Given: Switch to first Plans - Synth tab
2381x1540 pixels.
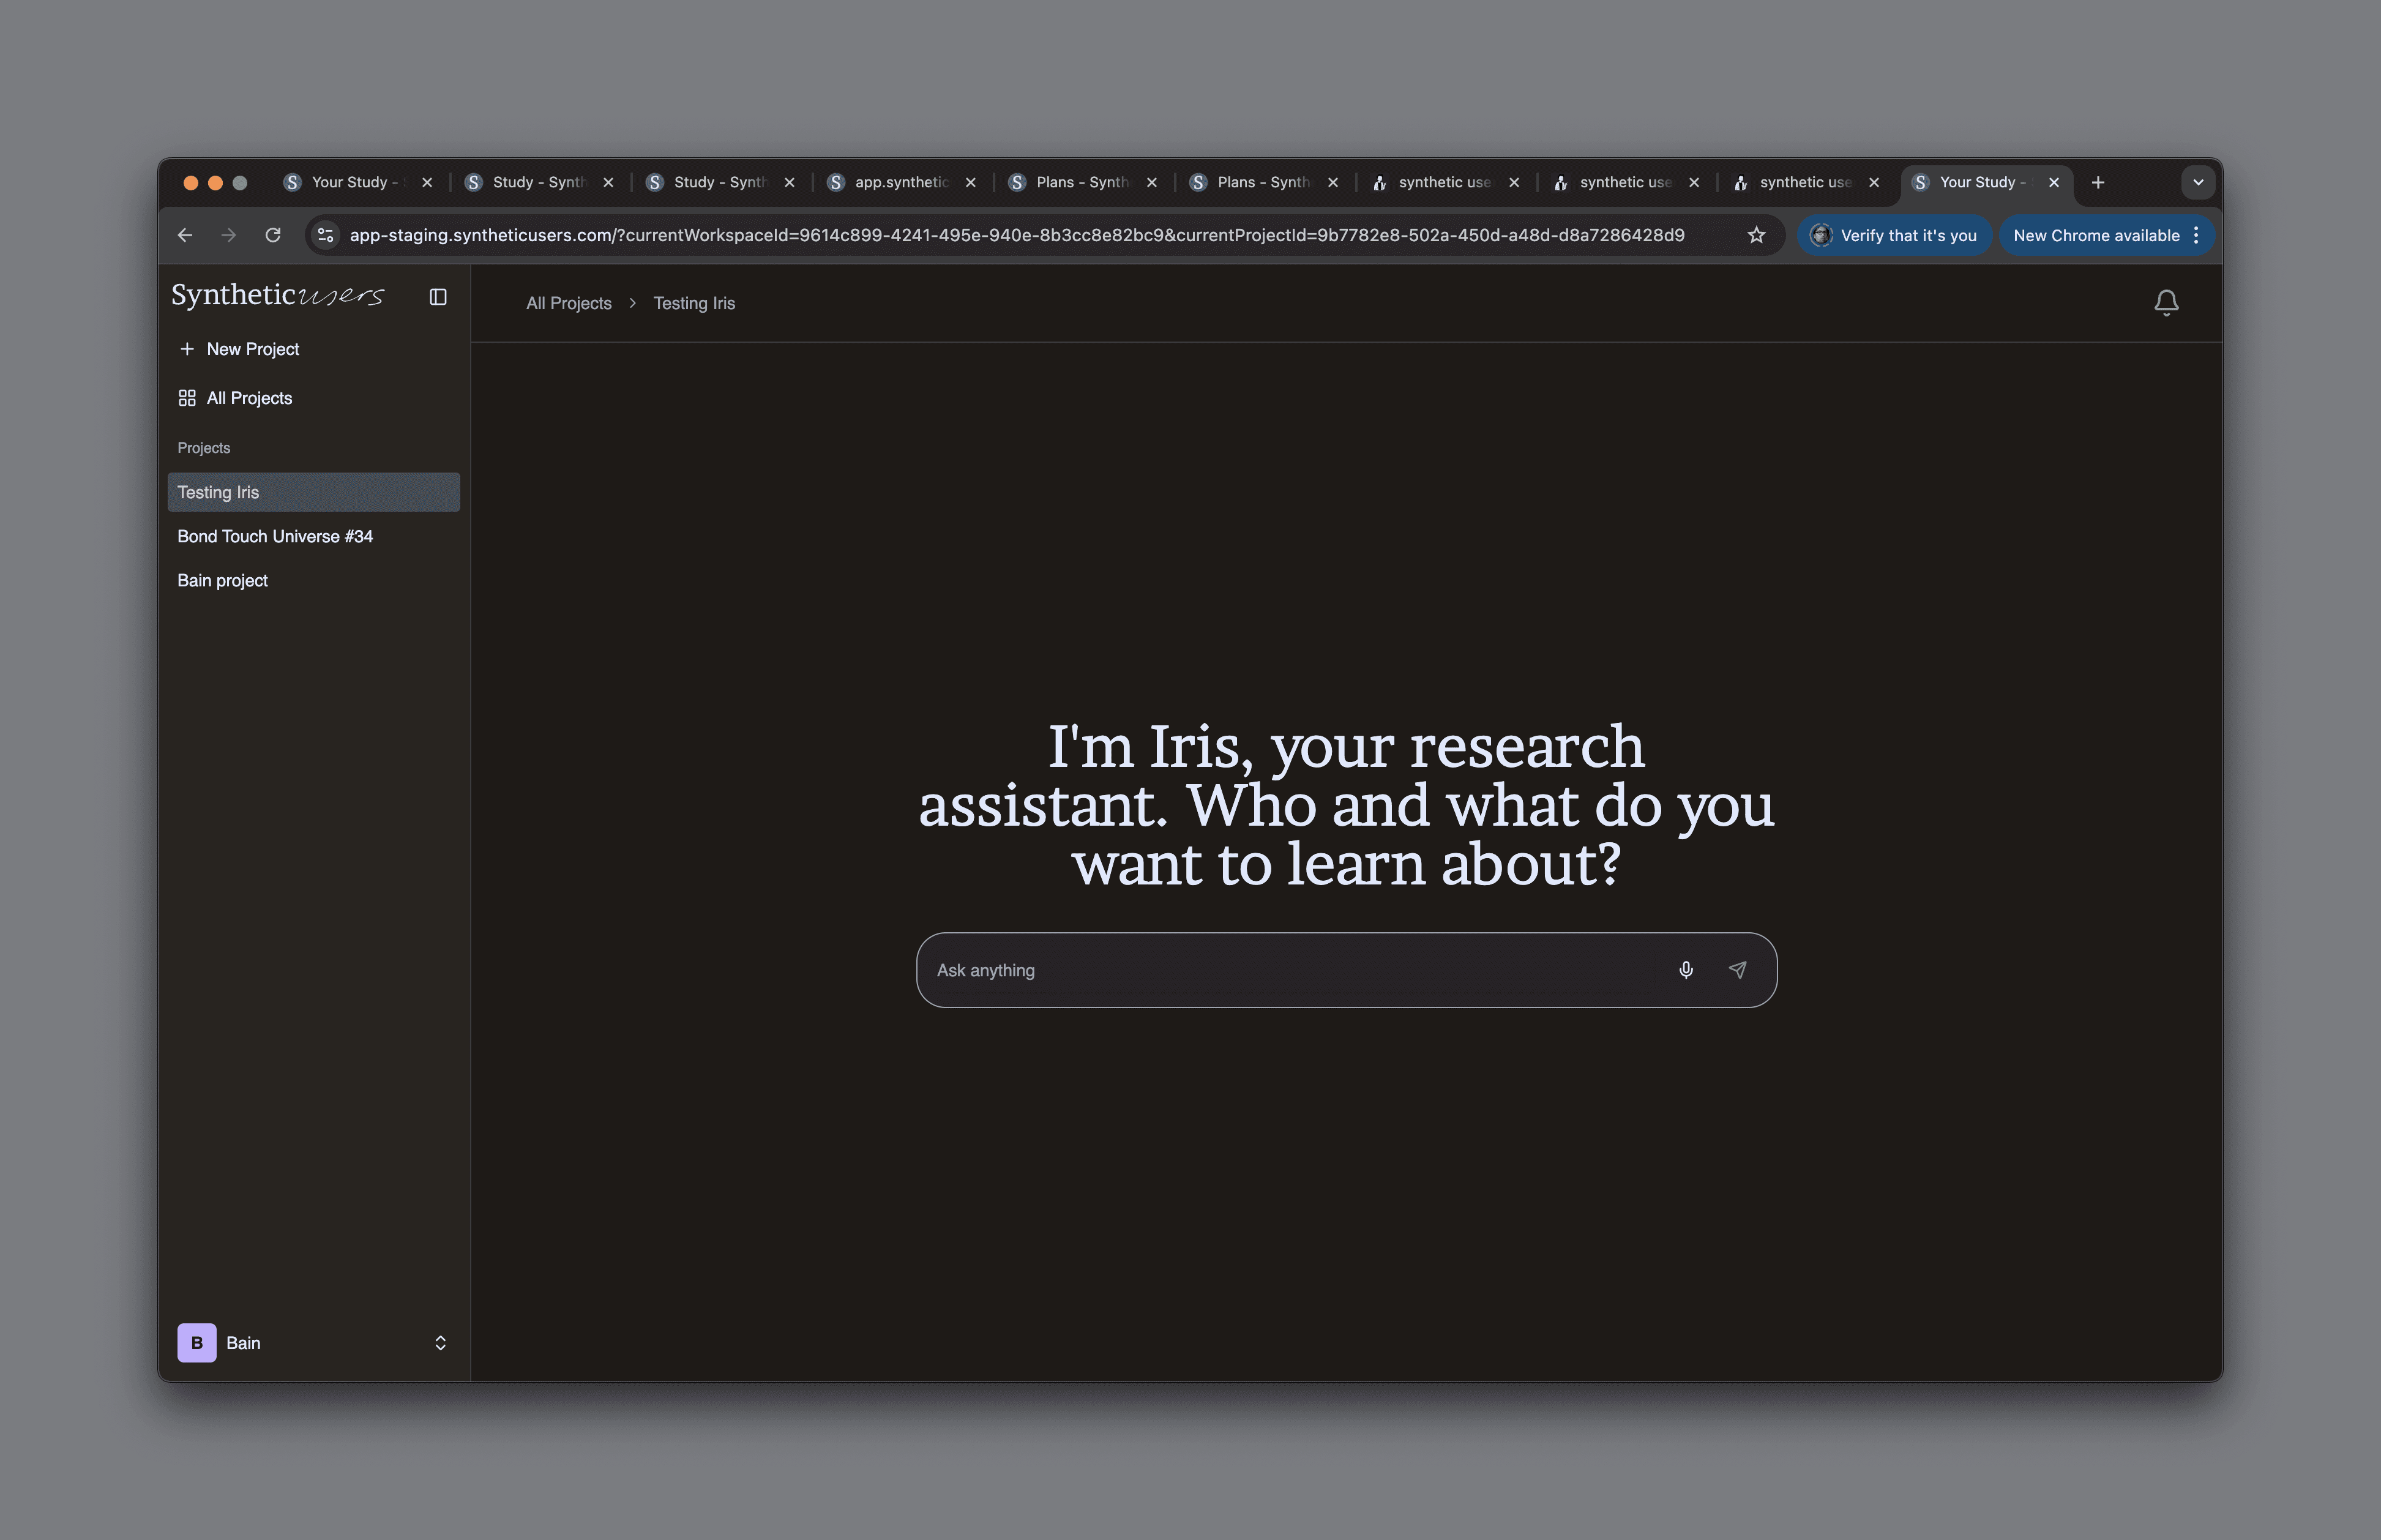Looking at the screenshot, I should pos(1081,182).
